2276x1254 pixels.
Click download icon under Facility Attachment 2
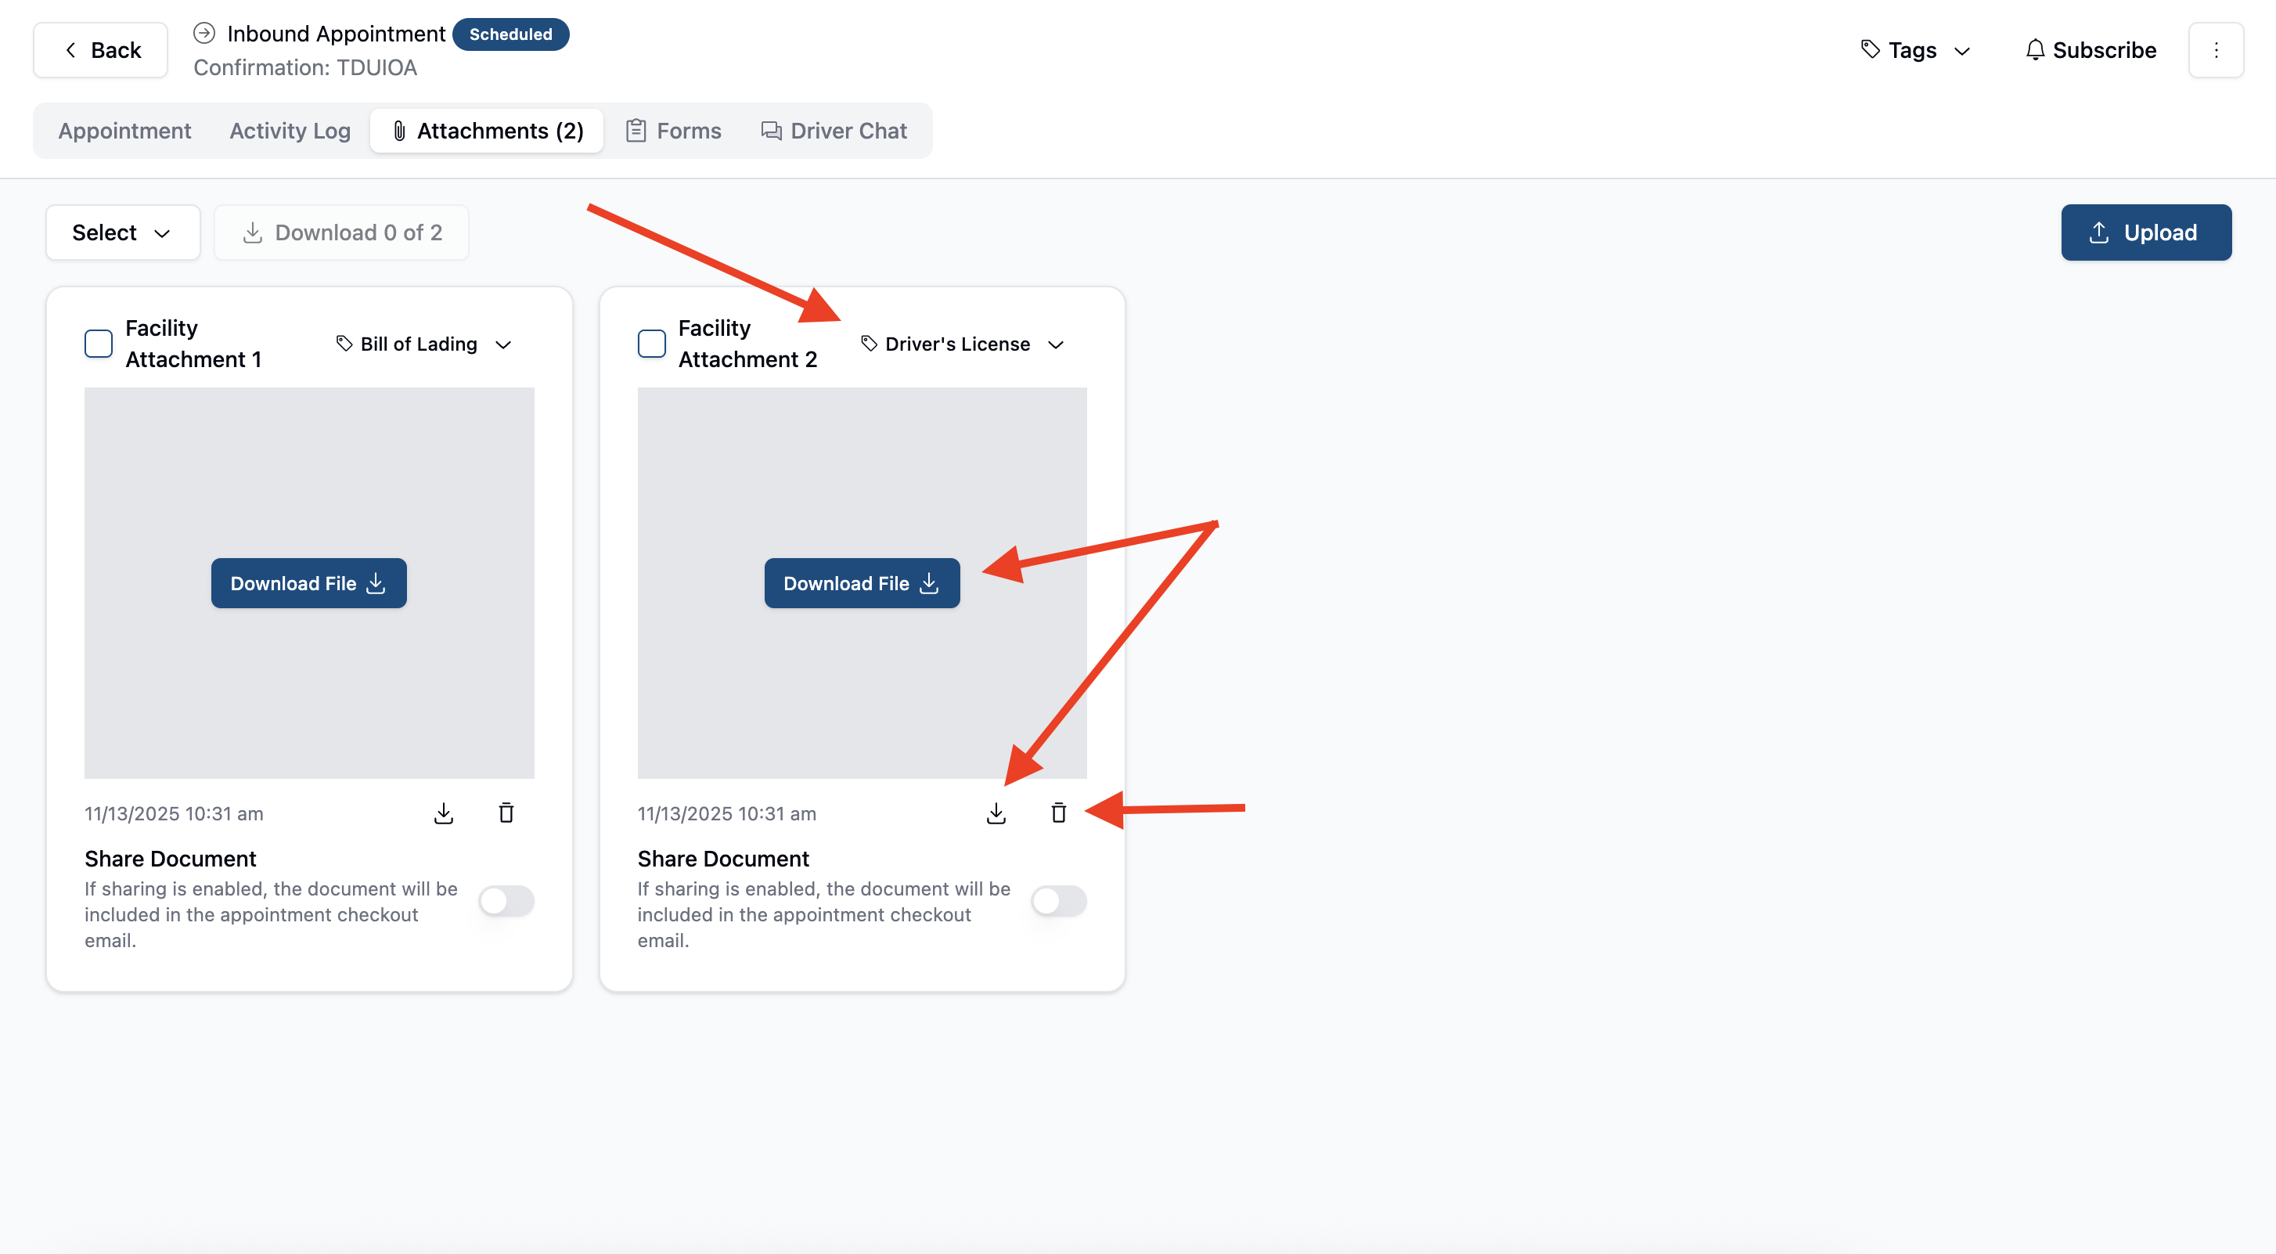(x=996, y=813)
